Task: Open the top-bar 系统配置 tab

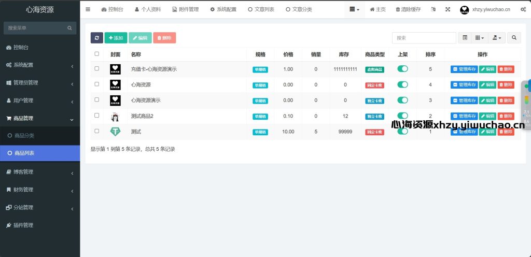Action: coord(223,9)
